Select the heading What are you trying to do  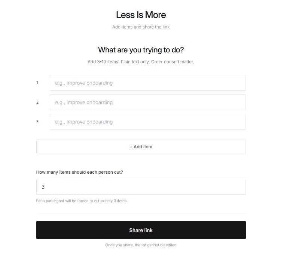coord(141,50)
